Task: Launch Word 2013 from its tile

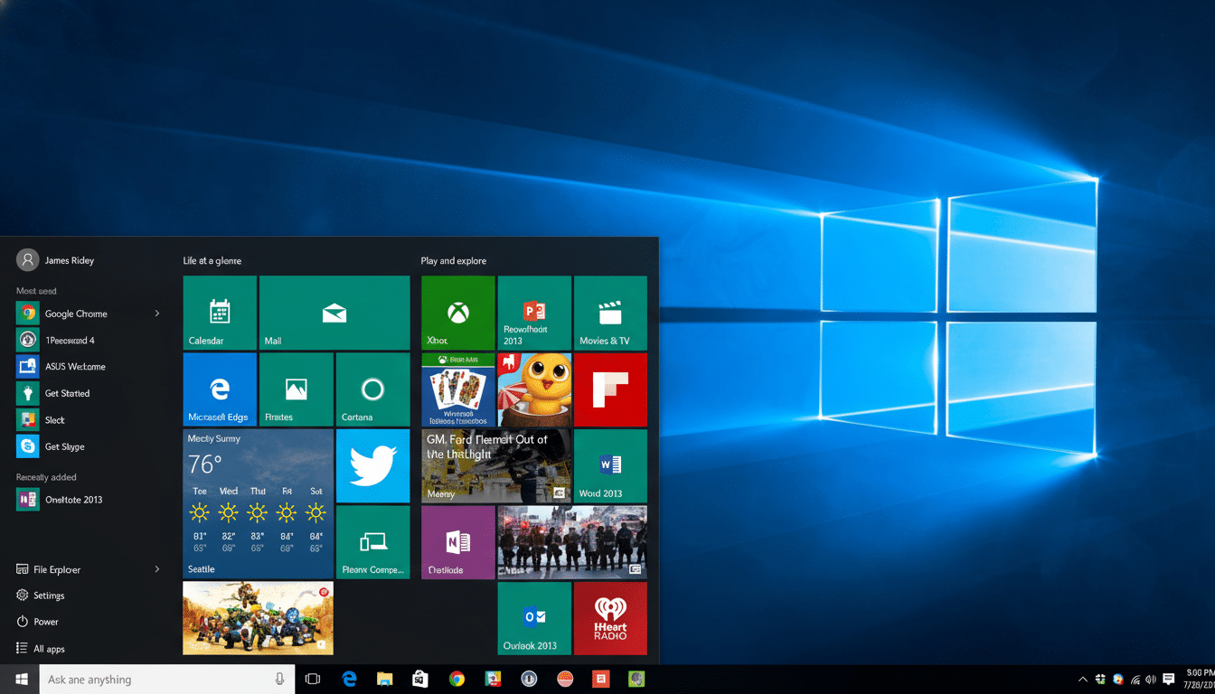Action: pos(609,465)
